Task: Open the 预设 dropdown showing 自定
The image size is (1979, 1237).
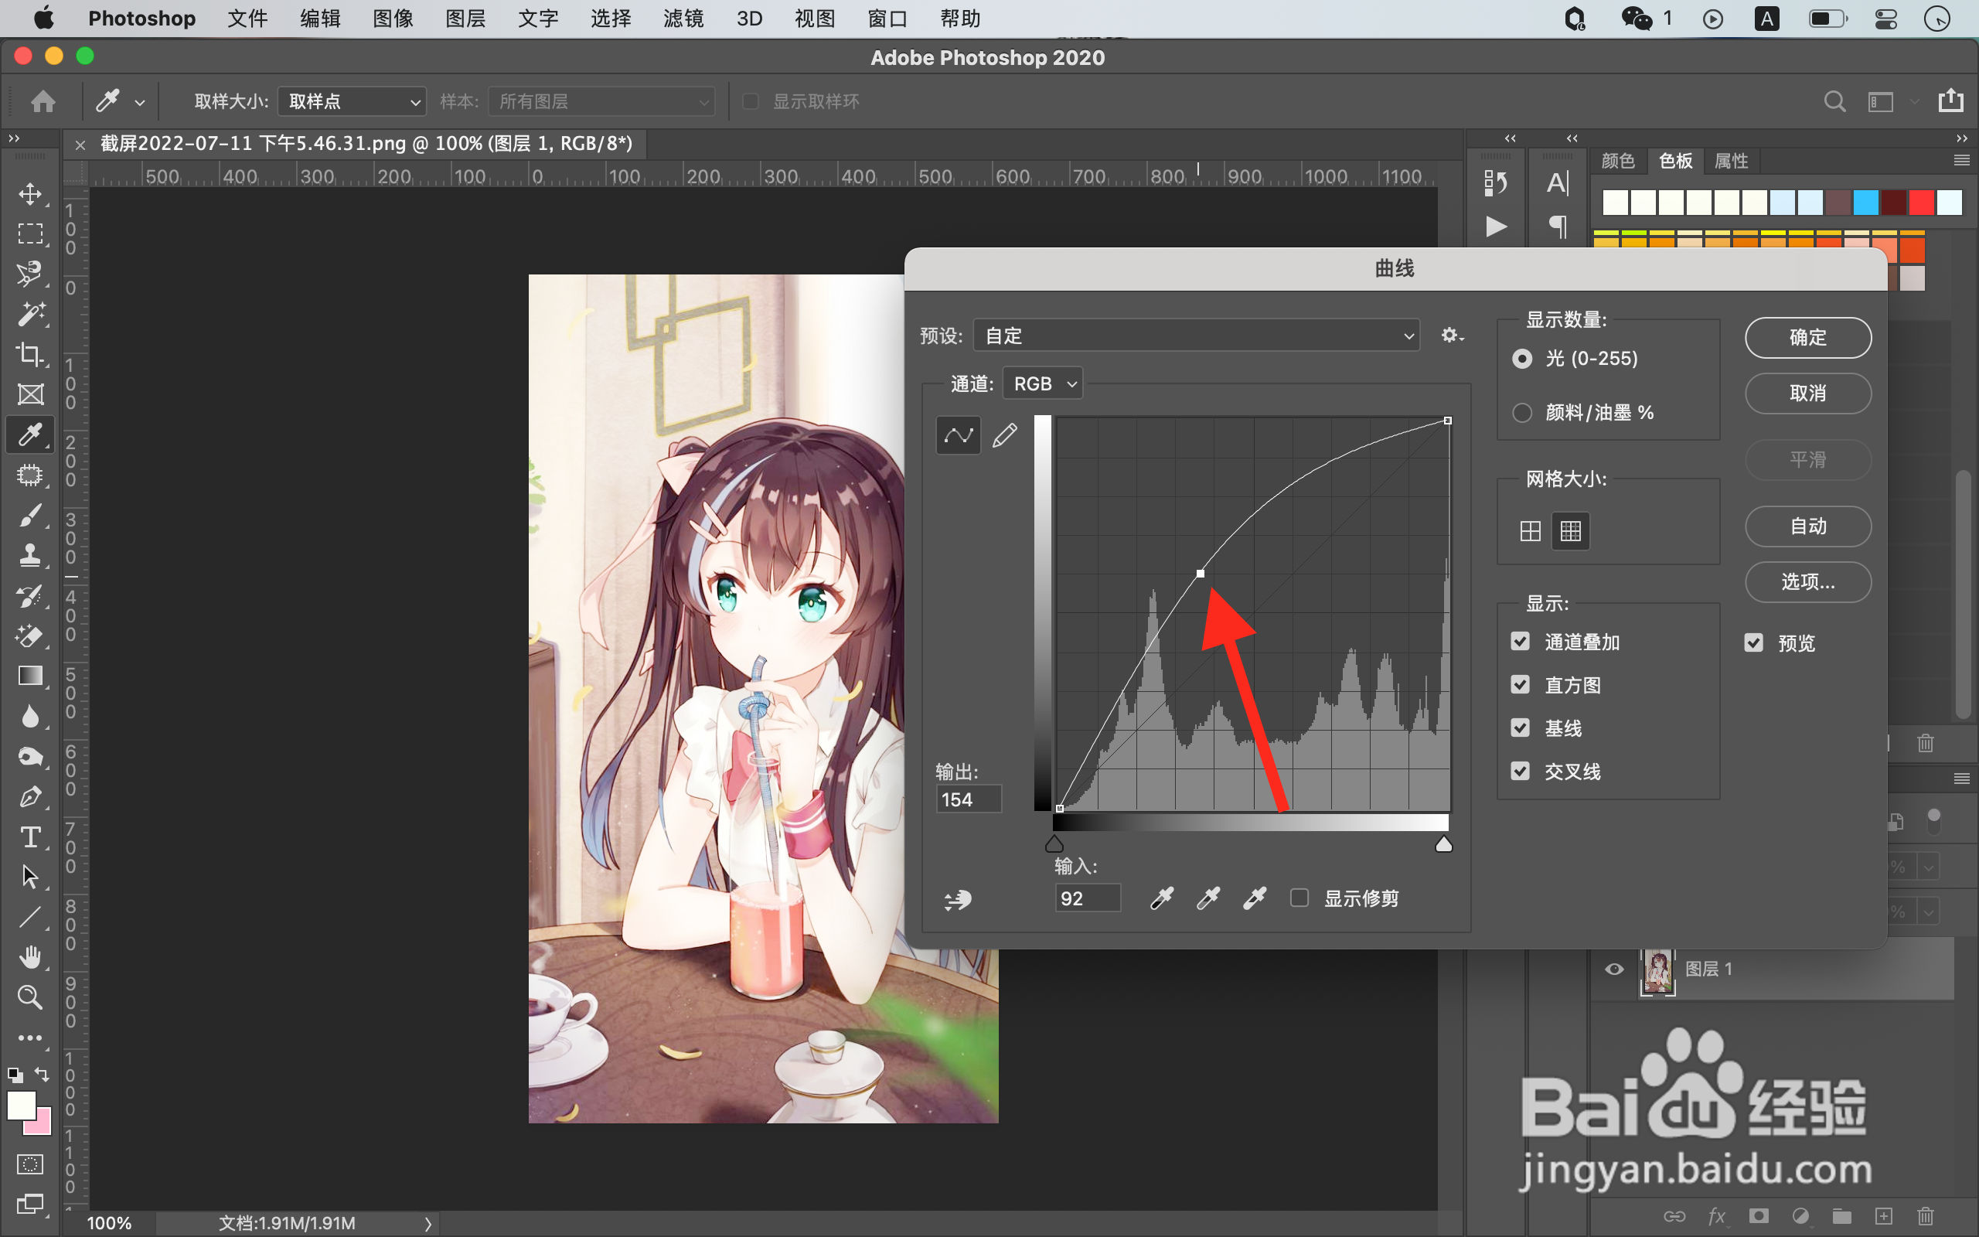Action: pos(1197,336)
